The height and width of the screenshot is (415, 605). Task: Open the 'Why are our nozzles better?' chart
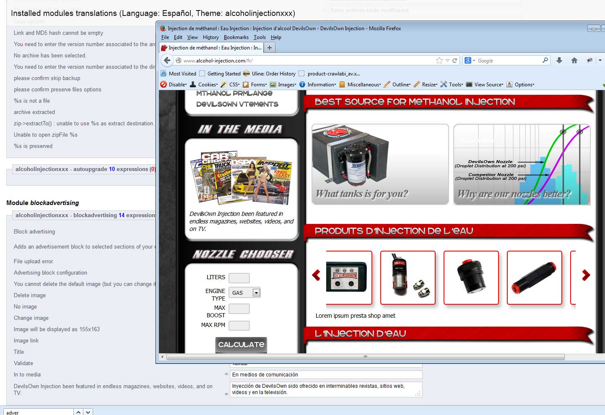click(x=522, y=164)
